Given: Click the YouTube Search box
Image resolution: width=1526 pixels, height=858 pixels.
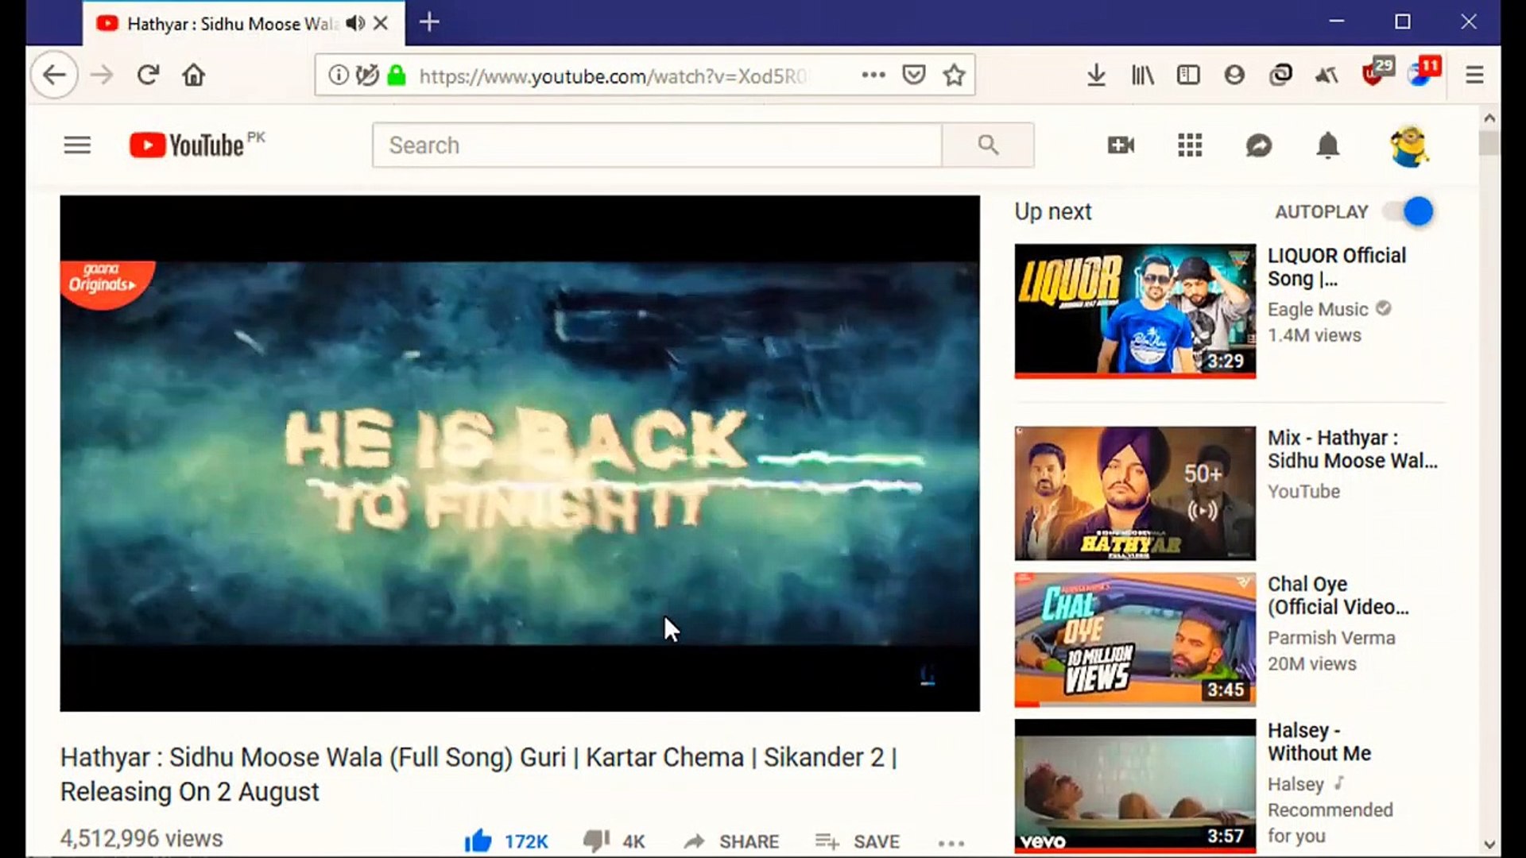Looking at the screenshot, I should pyautogui.click(x=656, y=145).
